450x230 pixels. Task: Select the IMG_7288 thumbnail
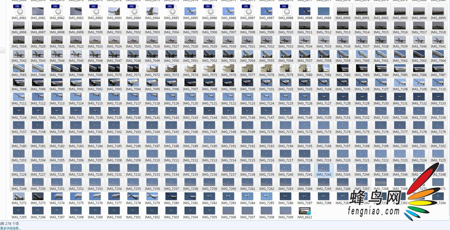pos(324,196)
